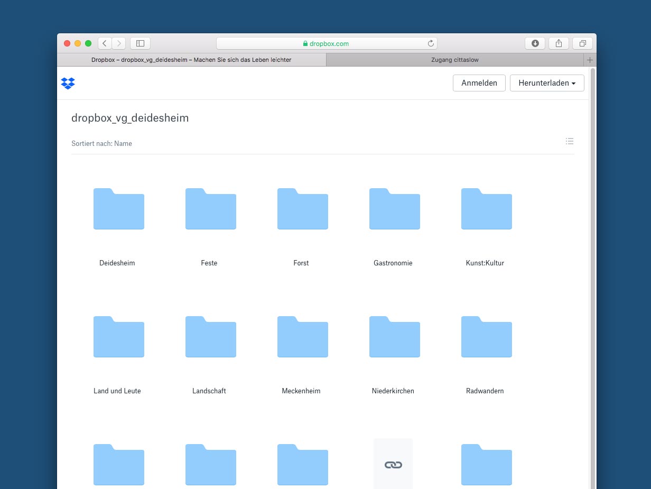
Task: Go back to previous page
Action: click(105, 43)
